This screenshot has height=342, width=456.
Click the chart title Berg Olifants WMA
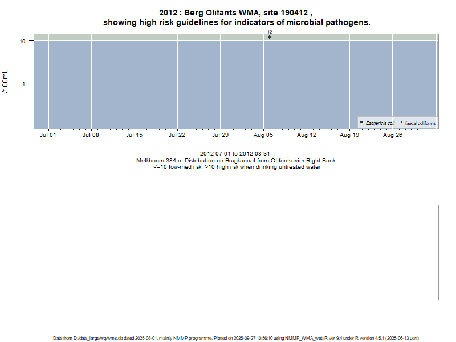pyautogui.click(x=236, y=13)
